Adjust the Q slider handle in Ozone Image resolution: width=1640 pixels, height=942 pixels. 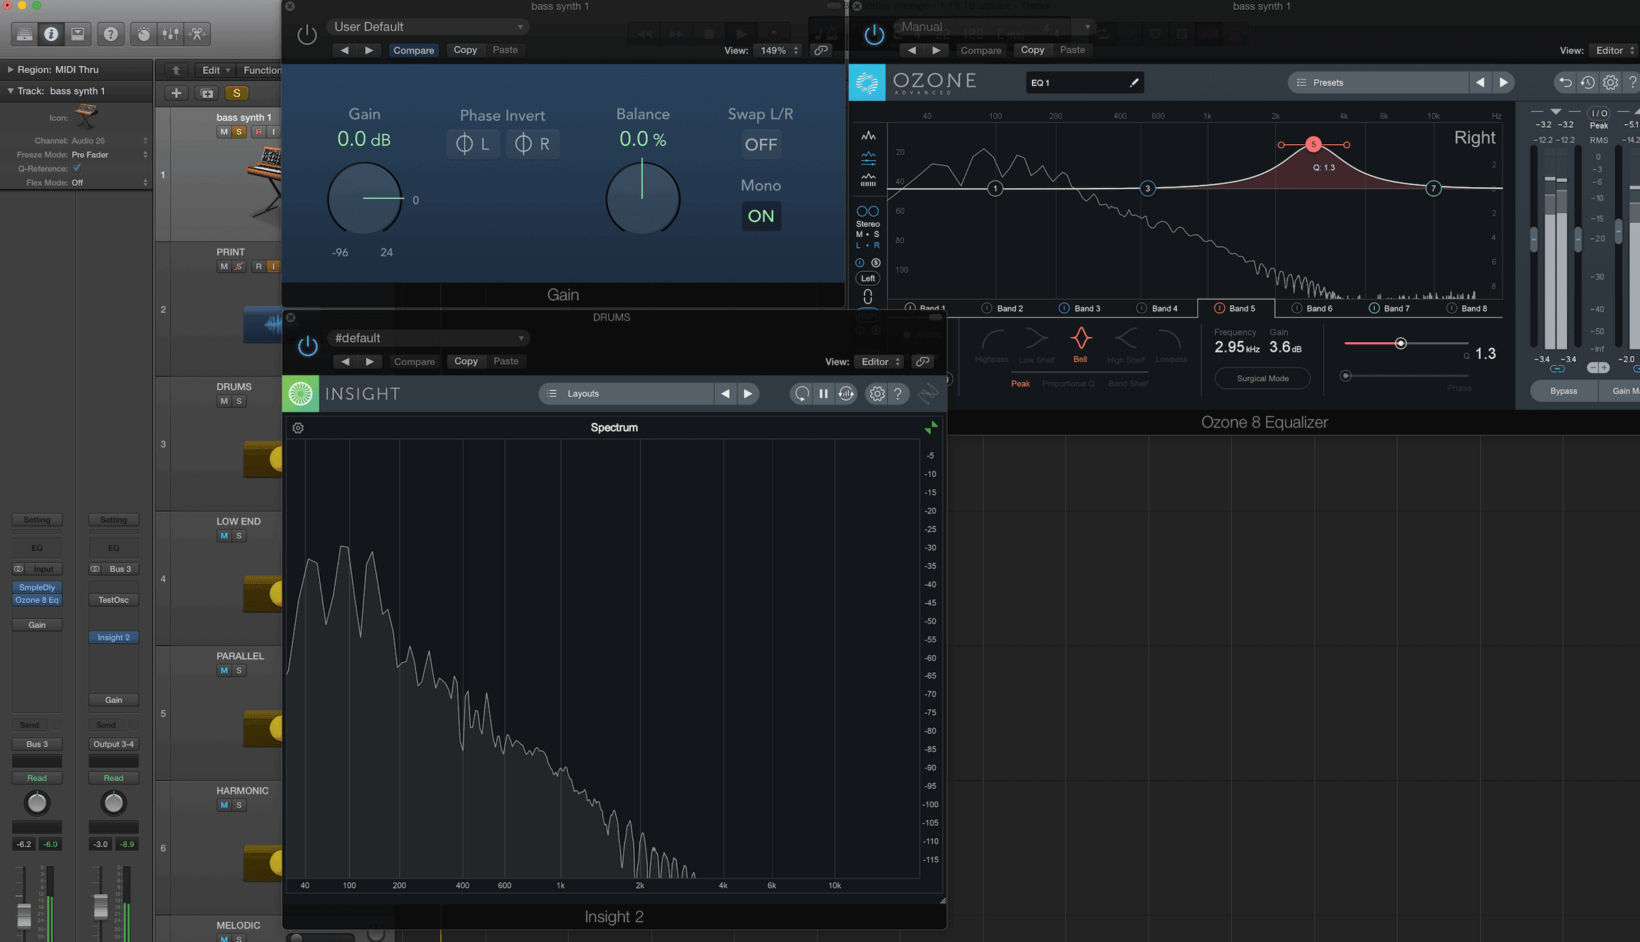coord(1400,344)
